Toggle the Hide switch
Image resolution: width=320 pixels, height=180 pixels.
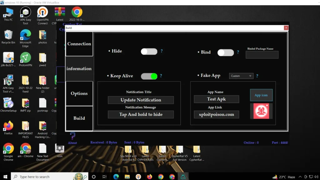tap(149, 52)
